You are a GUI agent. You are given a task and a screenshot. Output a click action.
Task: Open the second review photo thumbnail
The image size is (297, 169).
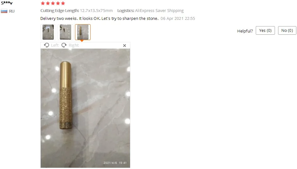(66, 32)
